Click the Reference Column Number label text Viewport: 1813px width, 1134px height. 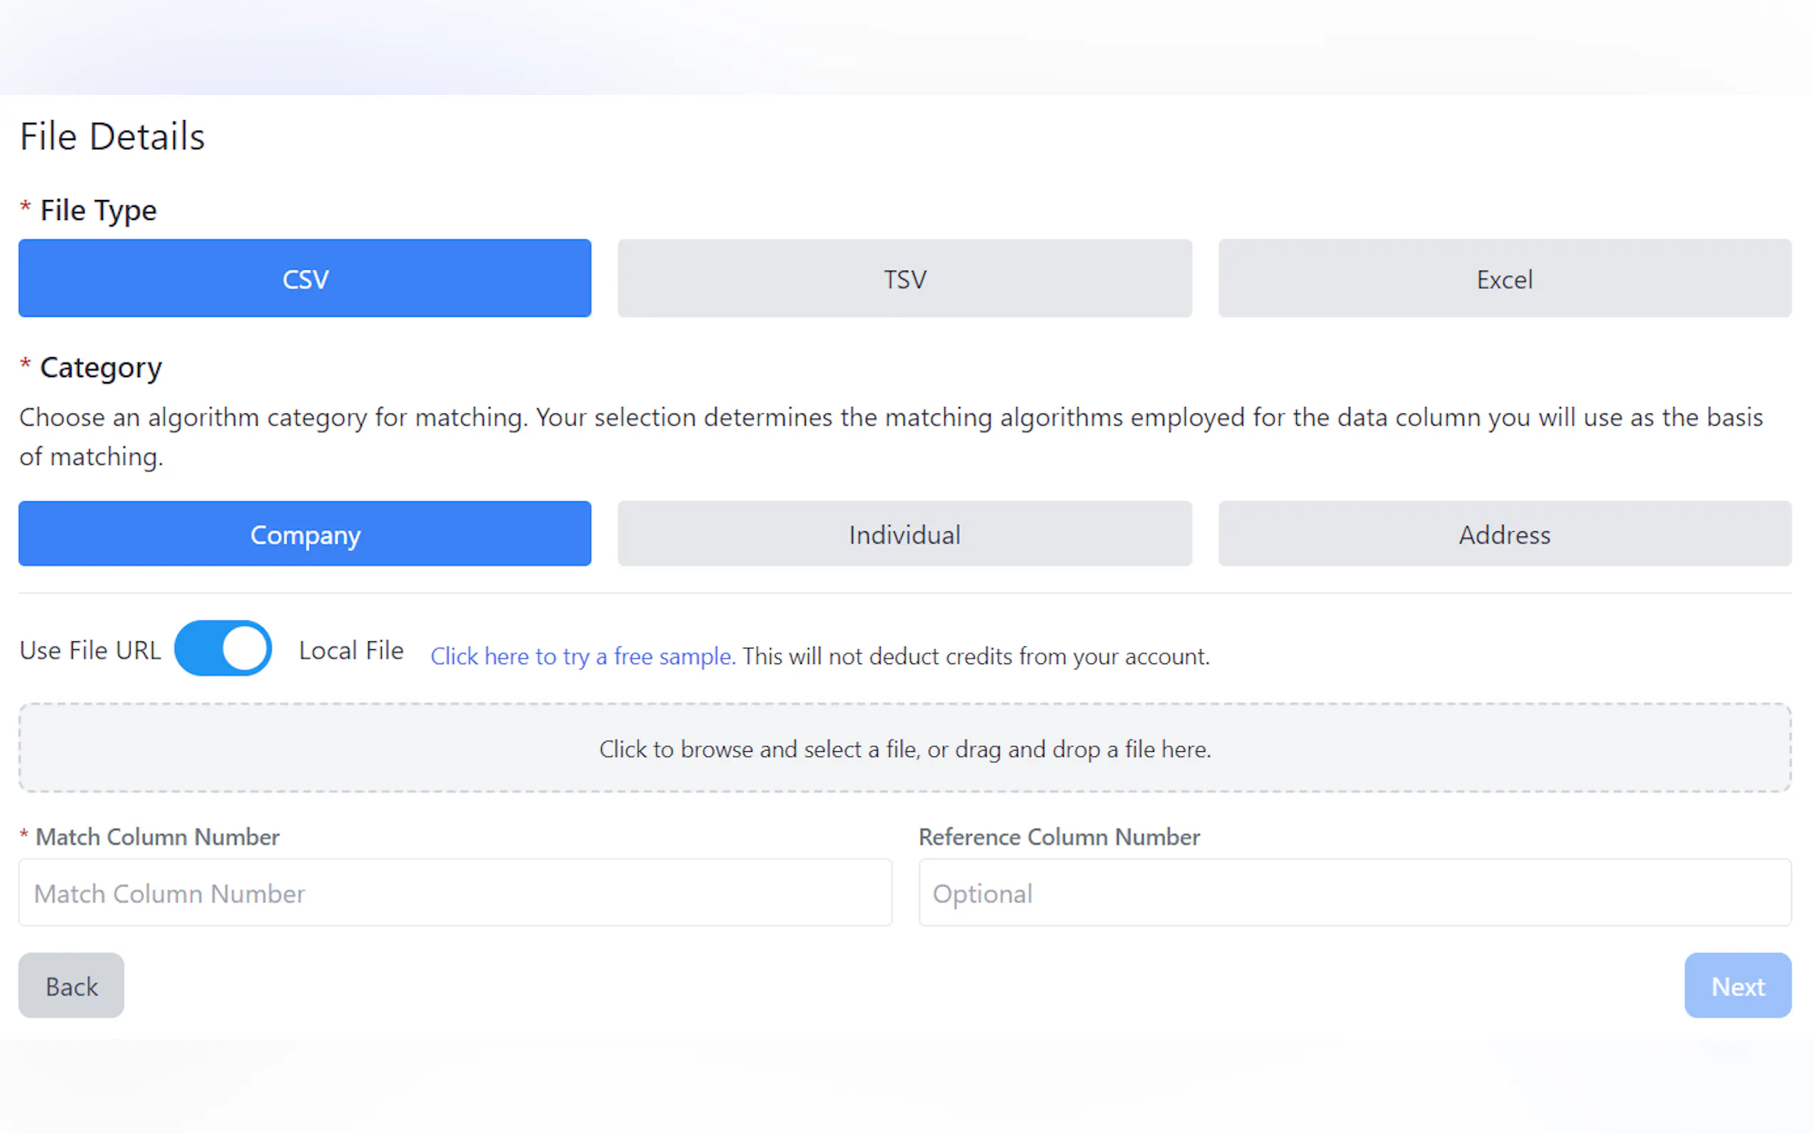tap(1059, 837)
